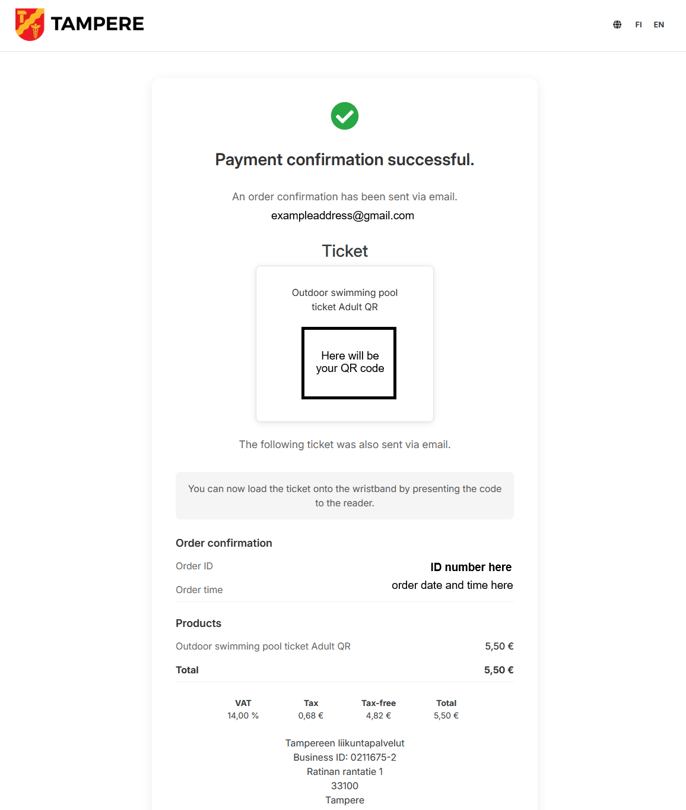Screen dimensions: 686x810
Task: Click the product price 5,50 € in Products
Action: point(499,646)
